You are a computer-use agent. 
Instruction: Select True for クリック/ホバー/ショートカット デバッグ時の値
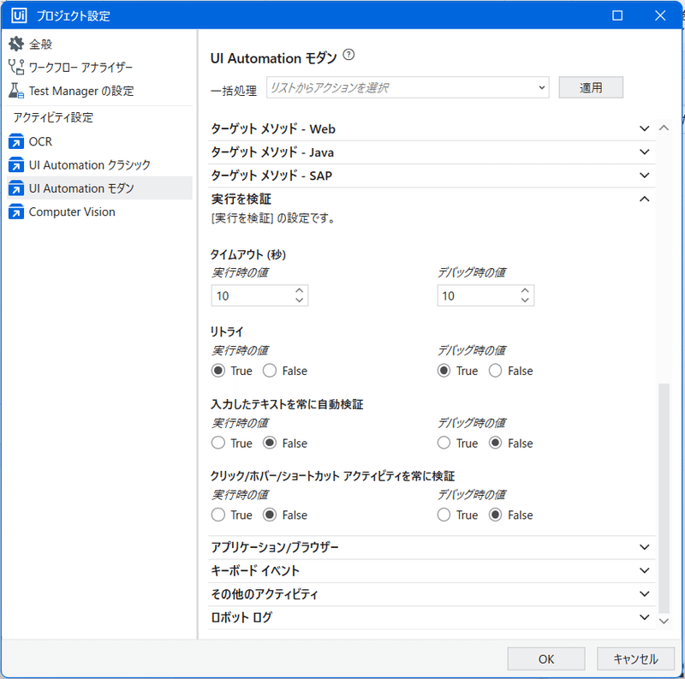(x=444, y=515)
